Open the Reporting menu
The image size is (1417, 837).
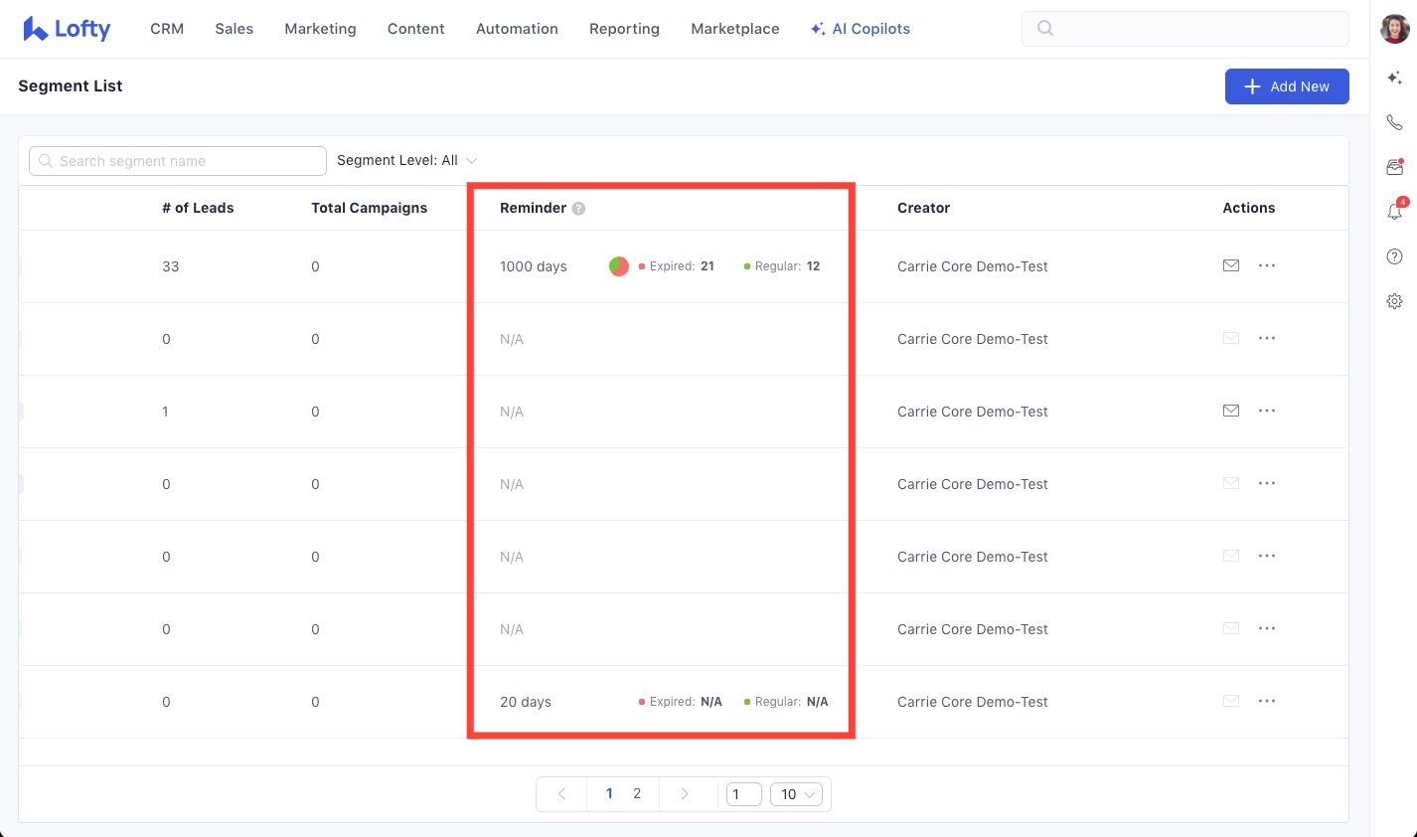[624, 29]
